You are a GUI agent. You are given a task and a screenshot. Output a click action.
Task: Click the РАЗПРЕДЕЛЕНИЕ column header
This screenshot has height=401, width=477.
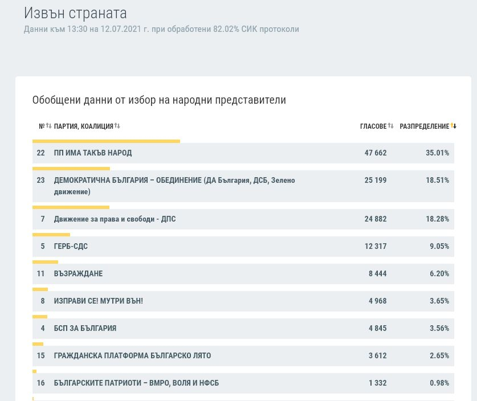425,126
